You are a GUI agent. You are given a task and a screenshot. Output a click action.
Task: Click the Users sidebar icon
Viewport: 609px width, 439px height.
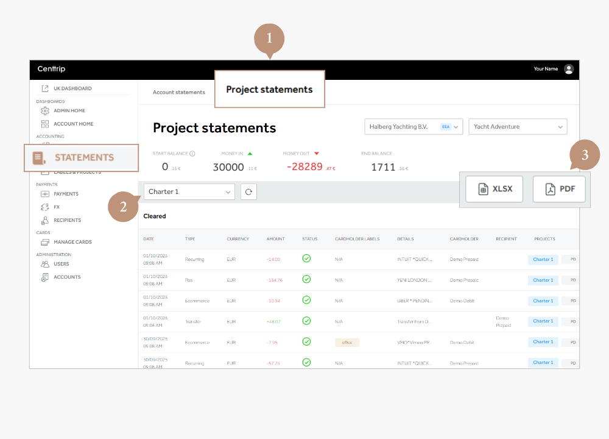[x=44, y=264]
